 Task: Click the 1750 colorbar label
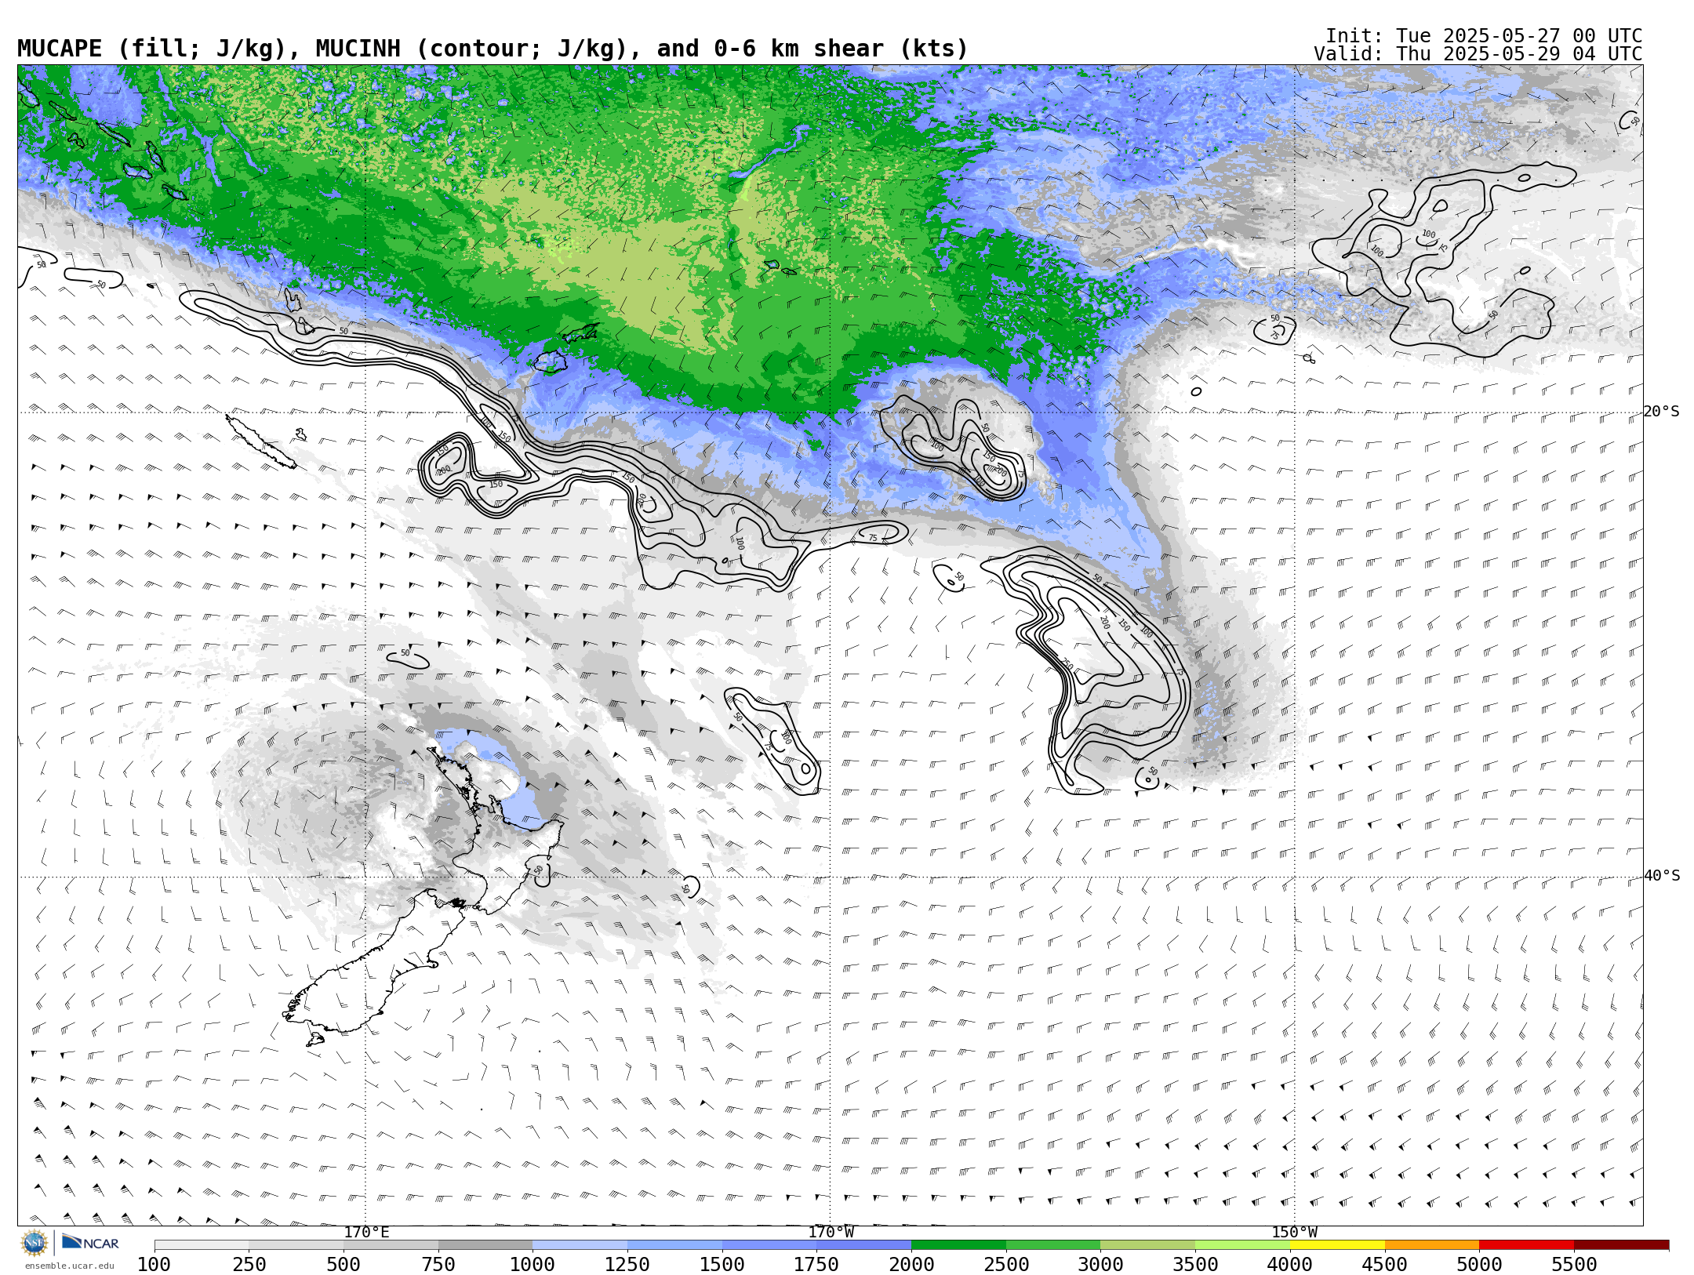pos(816,1265)
